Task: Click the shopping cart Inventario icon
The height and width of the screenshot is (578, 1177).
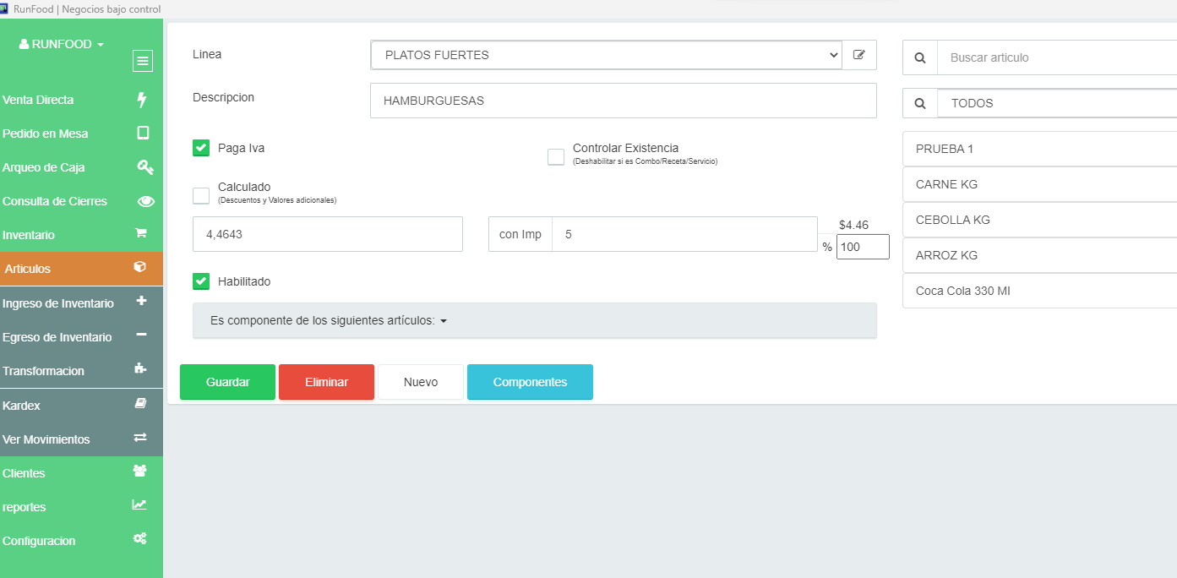Action: 141,233
